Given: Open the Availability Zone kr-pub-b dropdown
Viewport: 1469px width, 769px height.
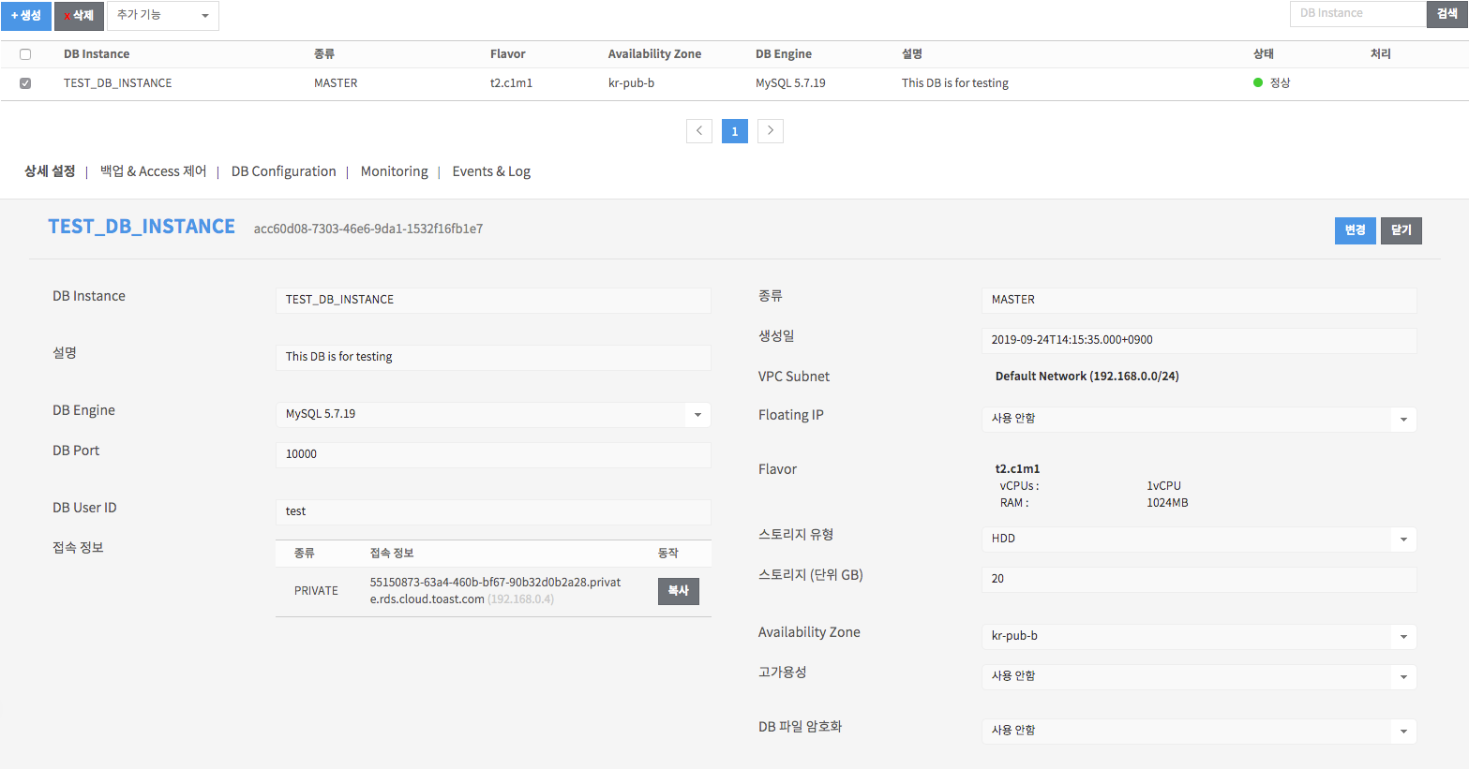Looking at the screenshot, I should [x=1199, y=636].
